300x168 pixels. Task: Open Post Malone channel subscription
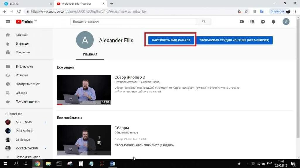click(x=26, y=131)
